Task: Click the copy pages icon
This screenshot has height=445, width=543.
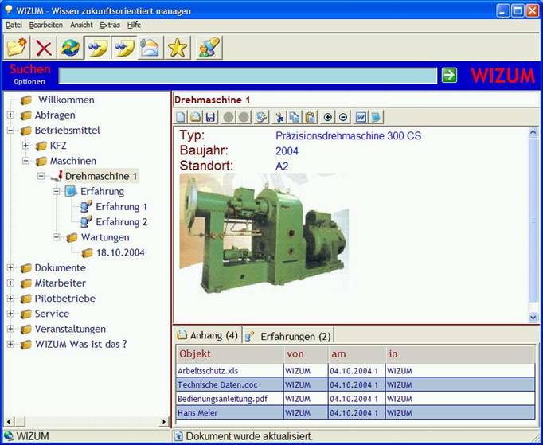Action: [295, 117]
